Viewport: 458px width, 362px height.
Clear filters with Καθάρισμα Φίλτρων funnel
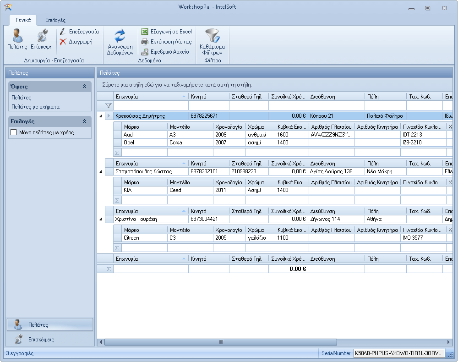(x=212, y=41)
